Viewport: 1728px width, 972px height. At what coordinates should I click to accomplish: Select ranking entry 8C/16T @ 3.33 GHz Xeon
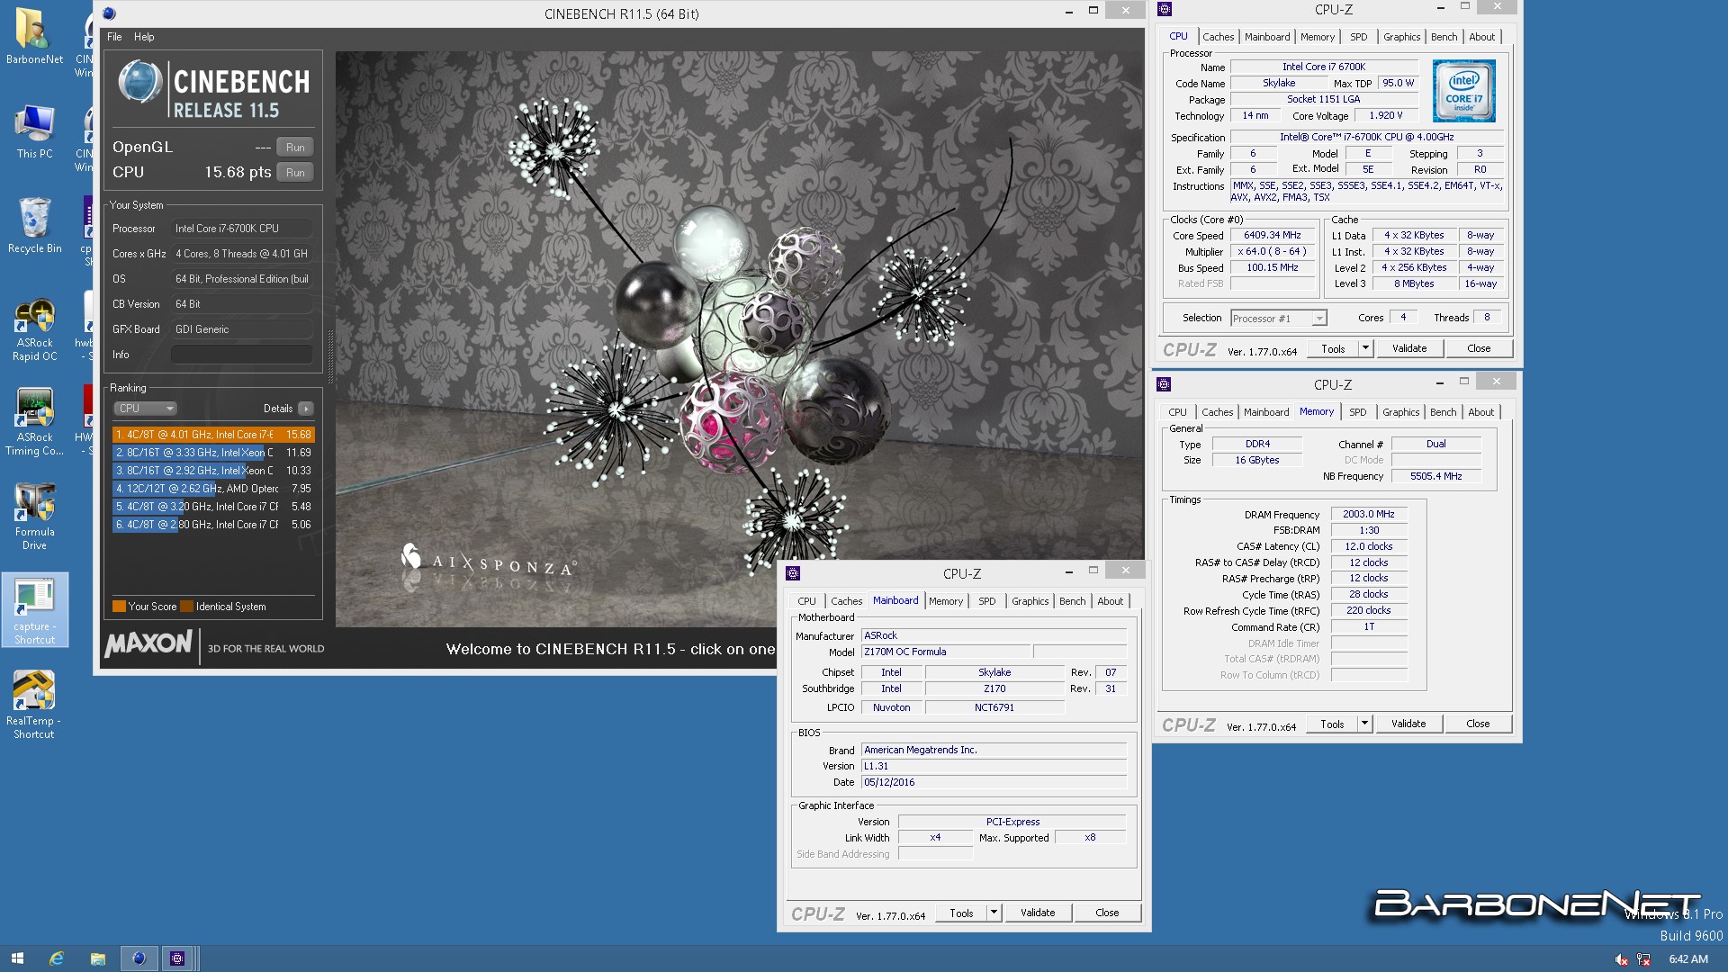[213, 453]
